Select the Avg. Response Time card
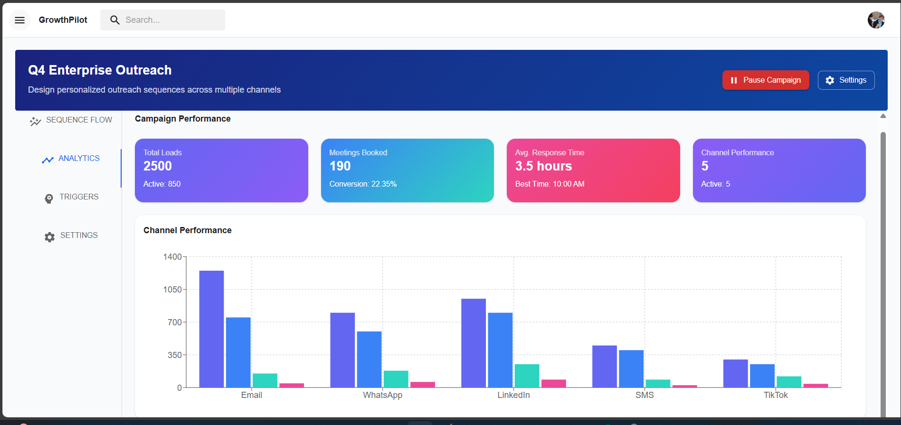 coord(593,170)
